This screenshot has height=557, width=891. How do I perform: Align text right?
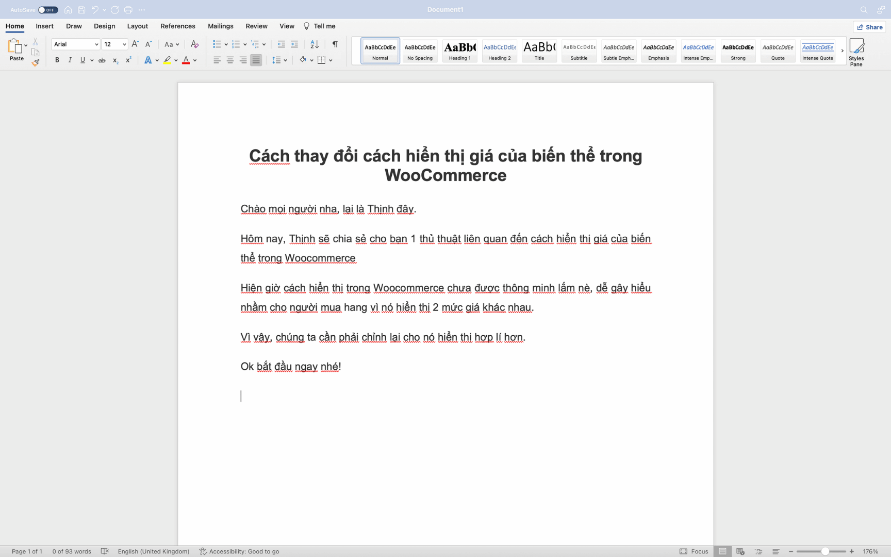243,60
